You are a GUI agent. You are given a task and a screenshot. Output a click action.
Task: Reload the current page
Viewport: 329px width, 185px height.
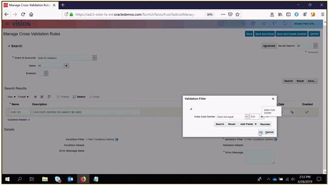(x=23, y=14)
